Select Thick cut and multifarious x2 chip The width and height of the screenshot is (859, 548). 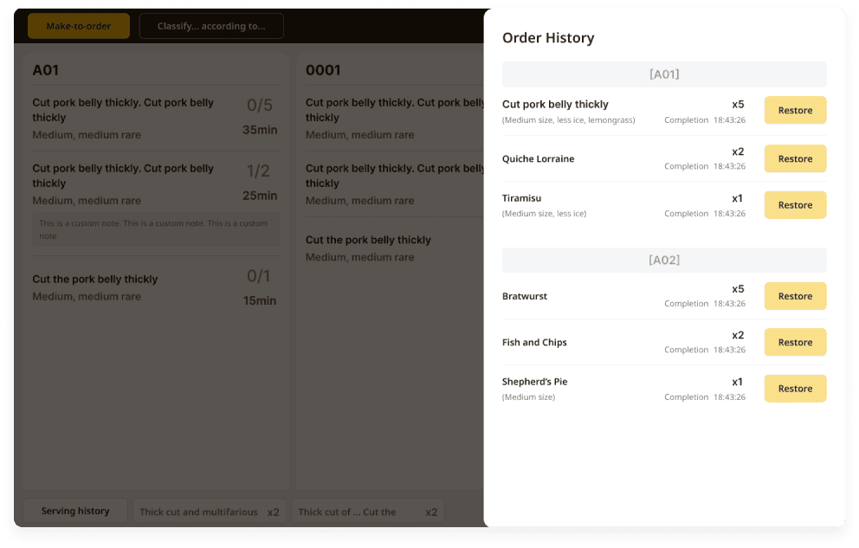210,512
